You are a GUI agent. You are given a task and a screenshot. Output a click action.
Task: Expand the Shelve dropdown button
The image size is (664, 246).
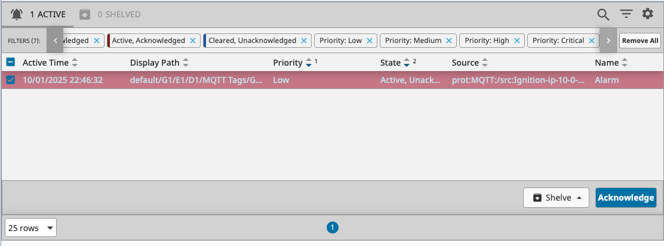(x=556, y=198)
